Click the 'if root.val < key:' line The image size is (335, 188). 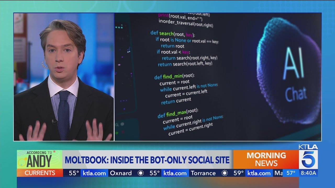click(173, 52)
